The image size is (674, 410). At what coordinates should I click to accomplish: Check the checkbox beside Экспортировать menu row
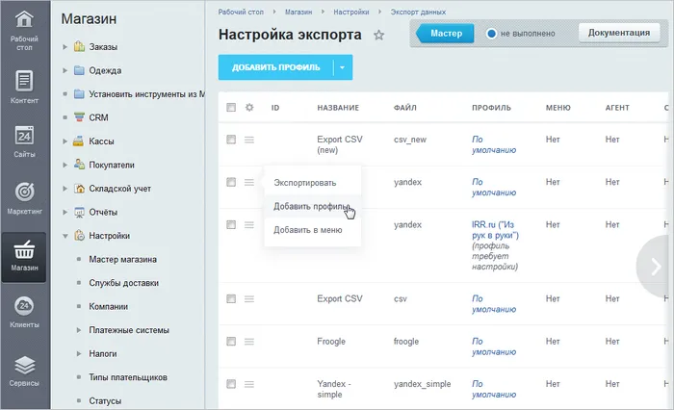[x=231, y=182]
